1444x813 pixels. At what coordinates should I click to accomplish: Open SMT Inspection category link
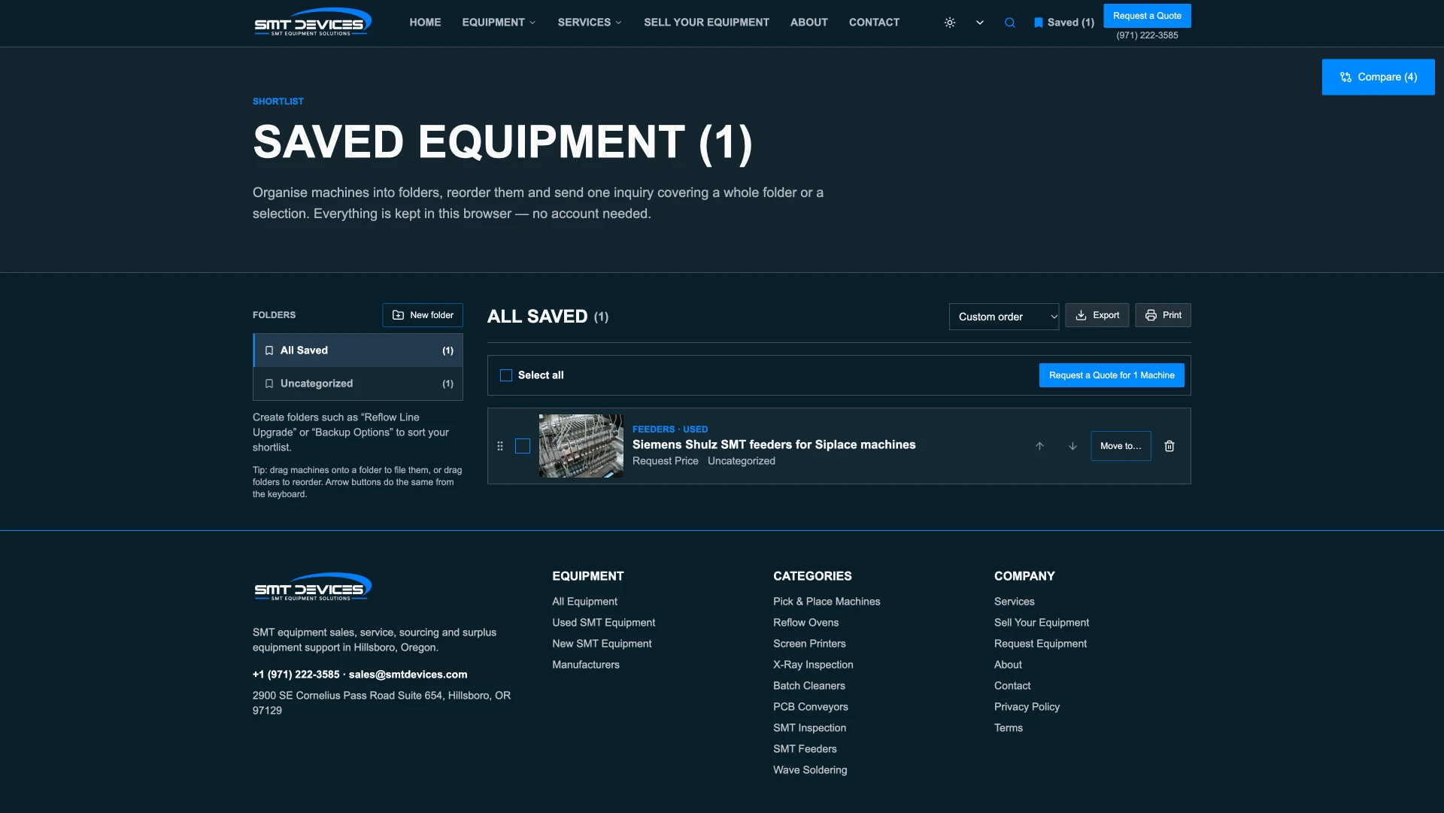click(x=809, y=728)
